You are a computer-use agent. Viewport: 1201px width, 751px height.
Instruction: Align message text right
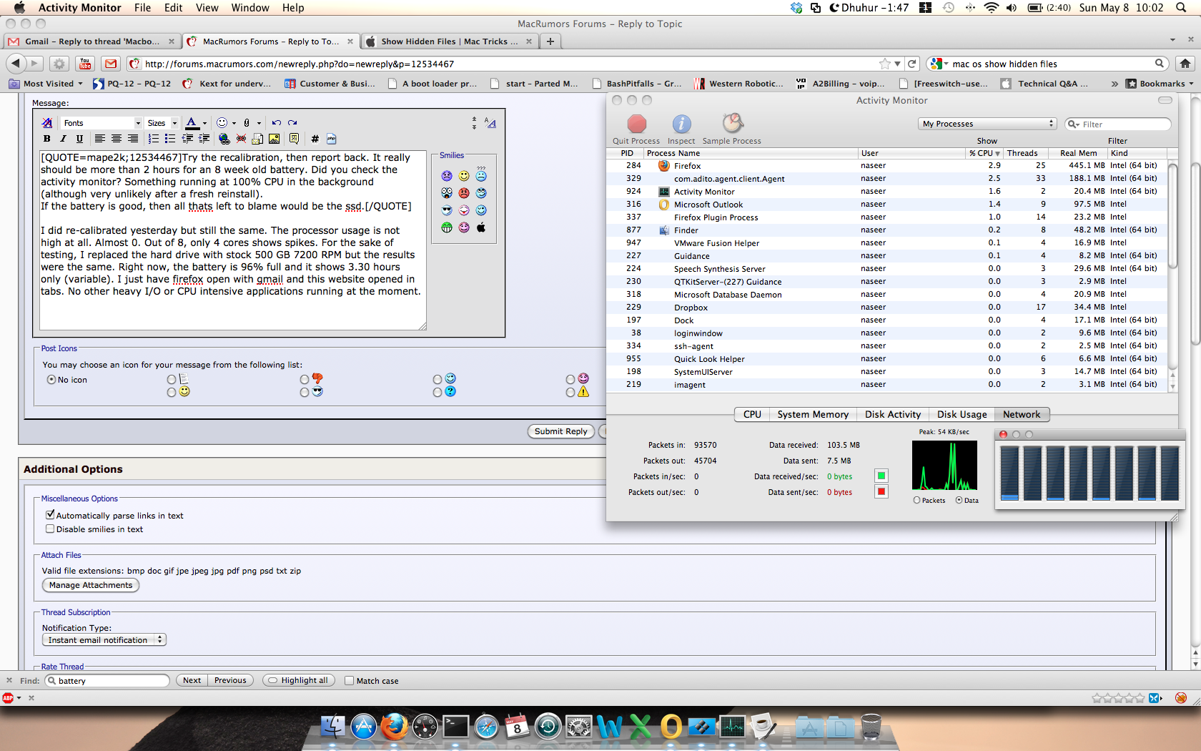click(x=132, y=139)
